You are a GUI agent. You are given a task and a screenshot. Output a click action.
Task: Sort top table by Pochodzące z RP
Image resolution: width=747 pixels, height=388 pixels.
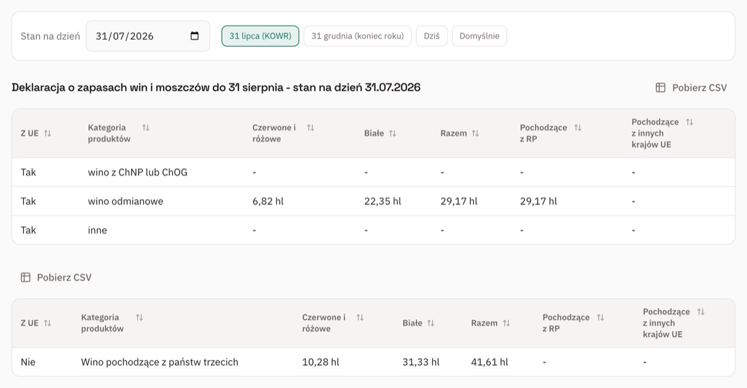click(578, 128)
